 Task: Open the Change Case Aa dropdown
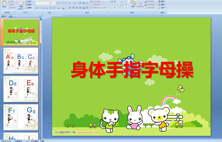(59, 8)
